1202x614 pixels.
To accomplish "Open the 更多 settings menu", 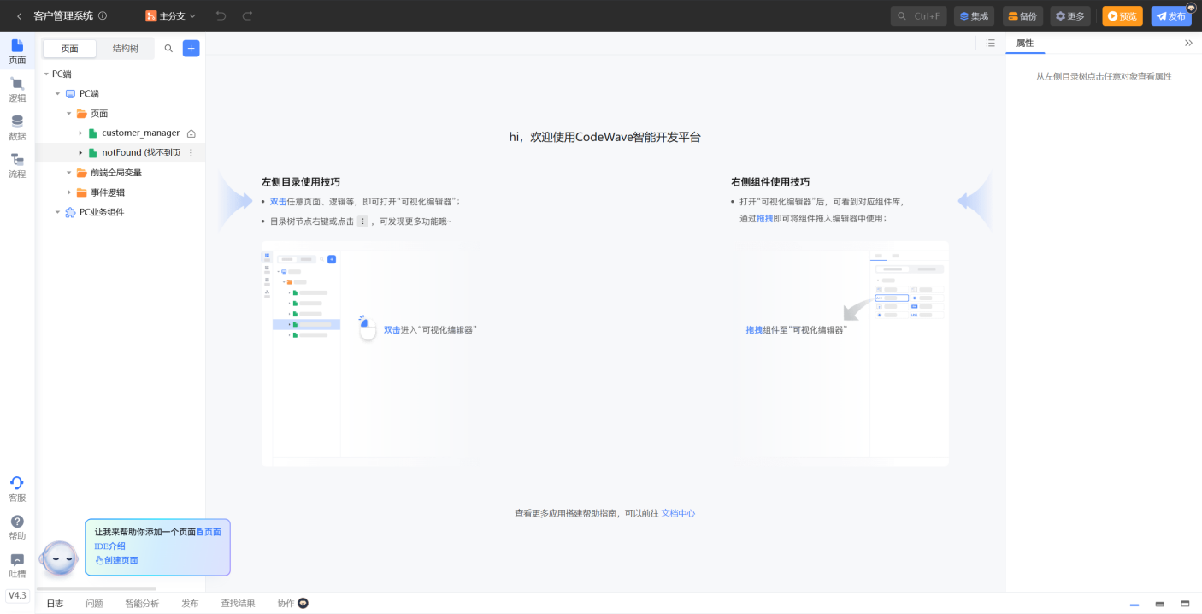I will pos(1070,15).
